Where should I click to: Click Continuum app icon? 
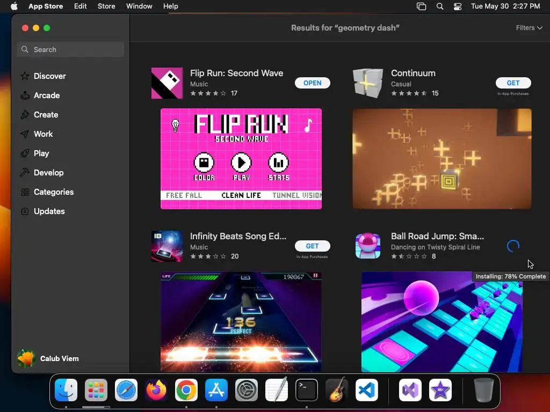[x=367, y=83]
